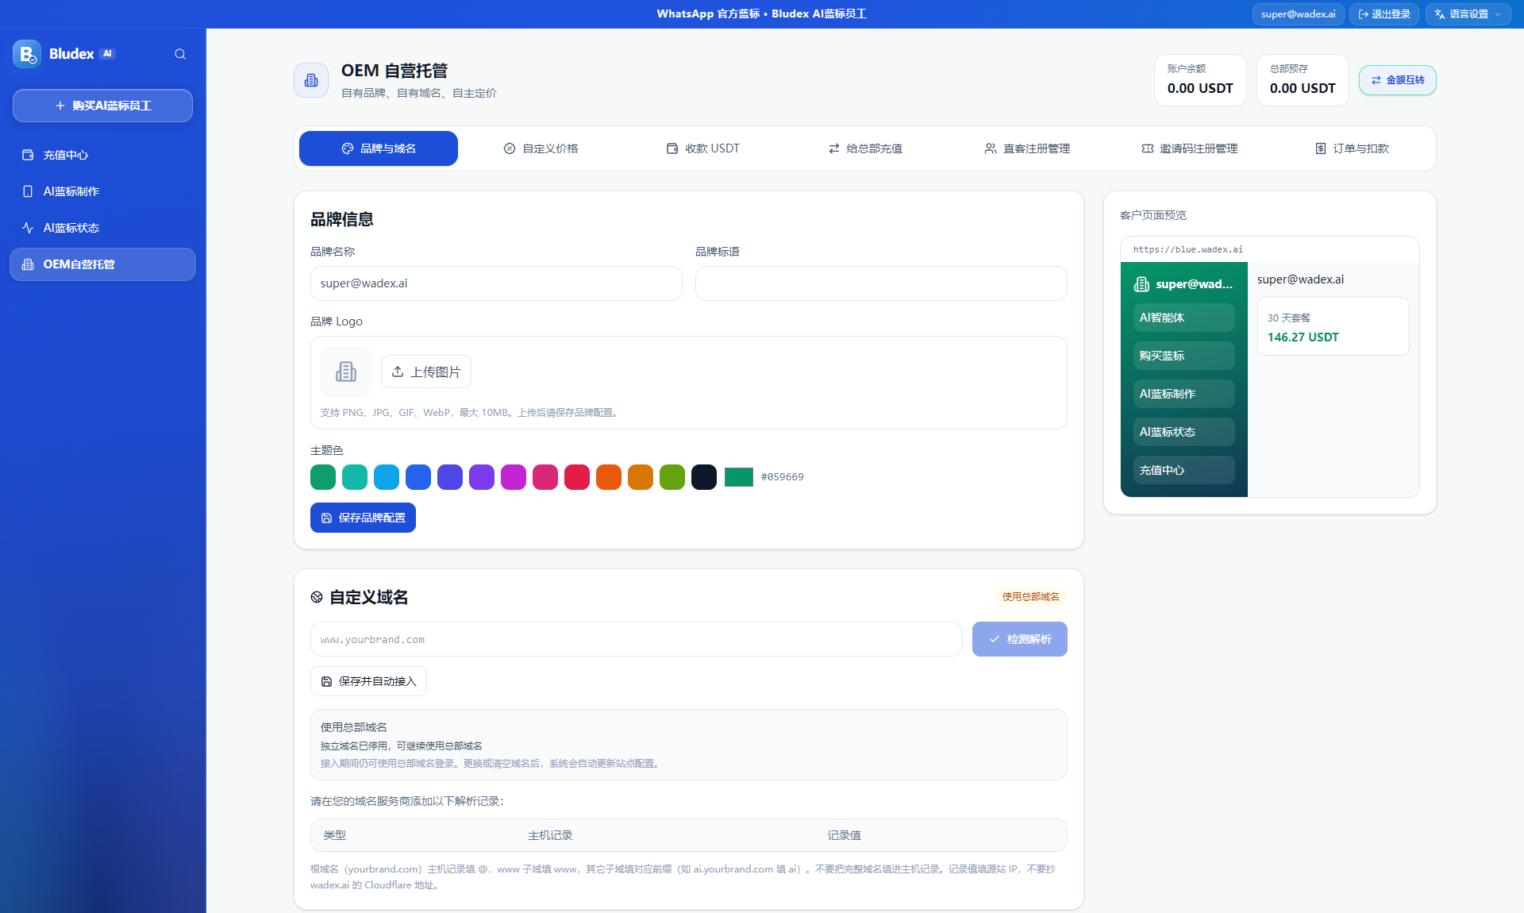Viewport: 1524px width, 913px height.
Task: Click 保存并自动接入 button
Action: click(x=368, y=681)
